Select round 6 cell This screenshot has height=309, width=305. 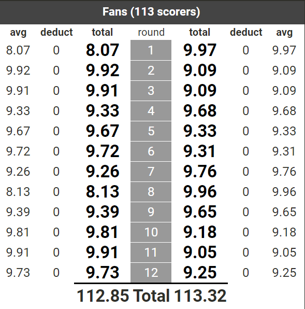point(151,151)
